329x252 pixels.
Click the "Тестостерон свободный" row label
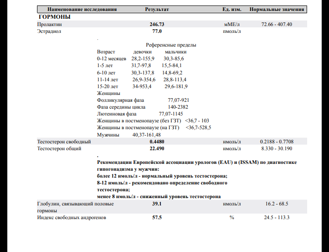tap(64, 142)
